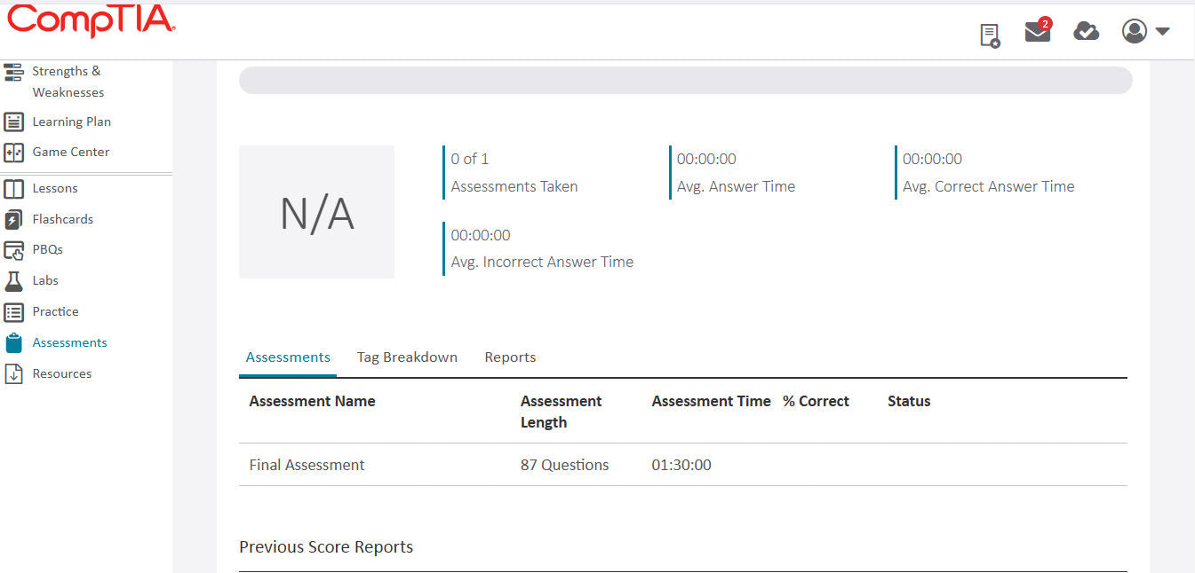Screen dimensions: 1195x573
Task: Select the Game Center icon
Action: click(x=12, y=152)
